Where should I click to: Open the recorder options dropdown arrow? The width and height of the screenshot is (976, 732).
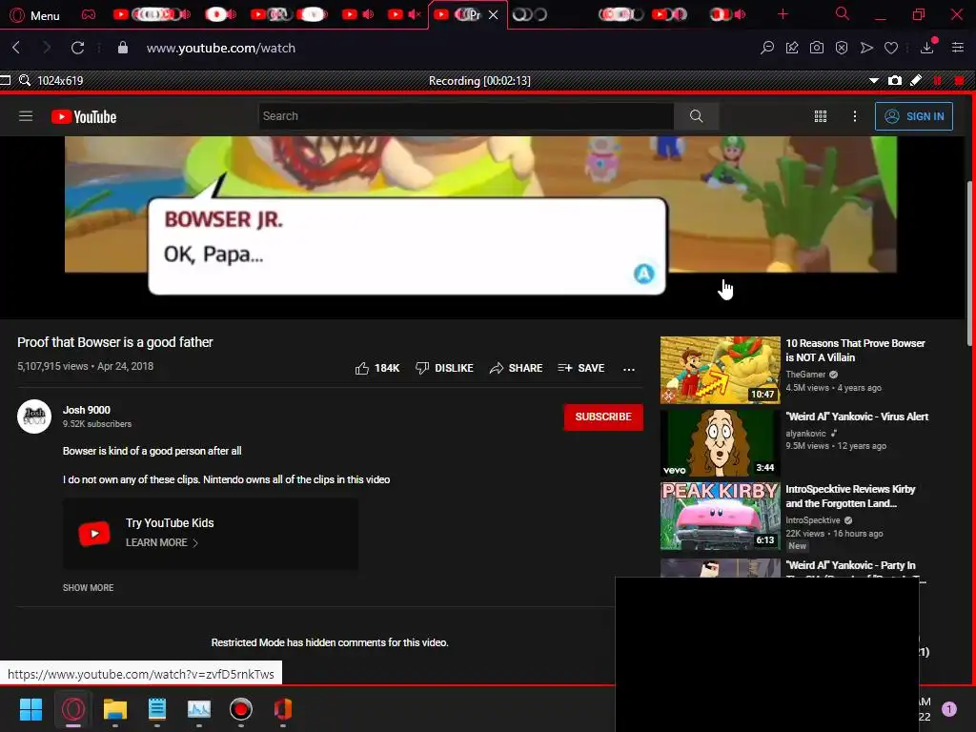tap(874, 80)
